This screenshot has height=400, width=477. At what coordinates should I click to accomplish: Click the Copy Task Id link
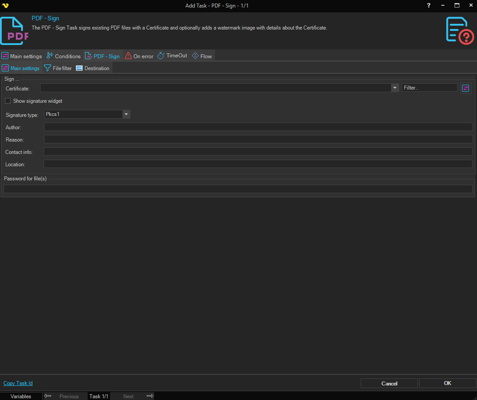coord(18,383)
